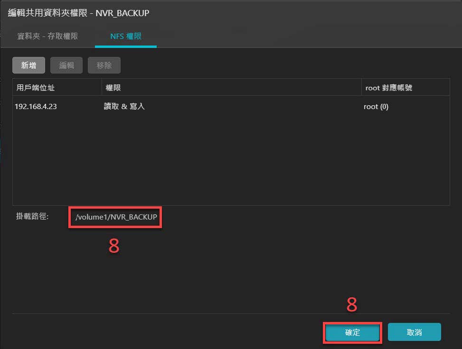Image resolution: width=462 pixels, height=349 pixels.
Task: Switch to 資料夾 - 存取權限 tab
Action: [x=47, y=36]
